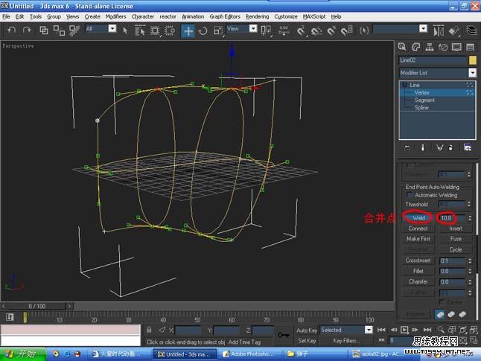Viewport: 481px width, 361px height.
Task: Activate the Select and Rotate tool
Action: click(x=203, y=31)
